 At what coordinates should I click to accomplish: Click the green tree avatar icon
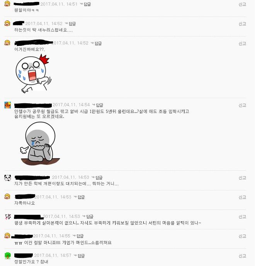click(x=8, y=256)
